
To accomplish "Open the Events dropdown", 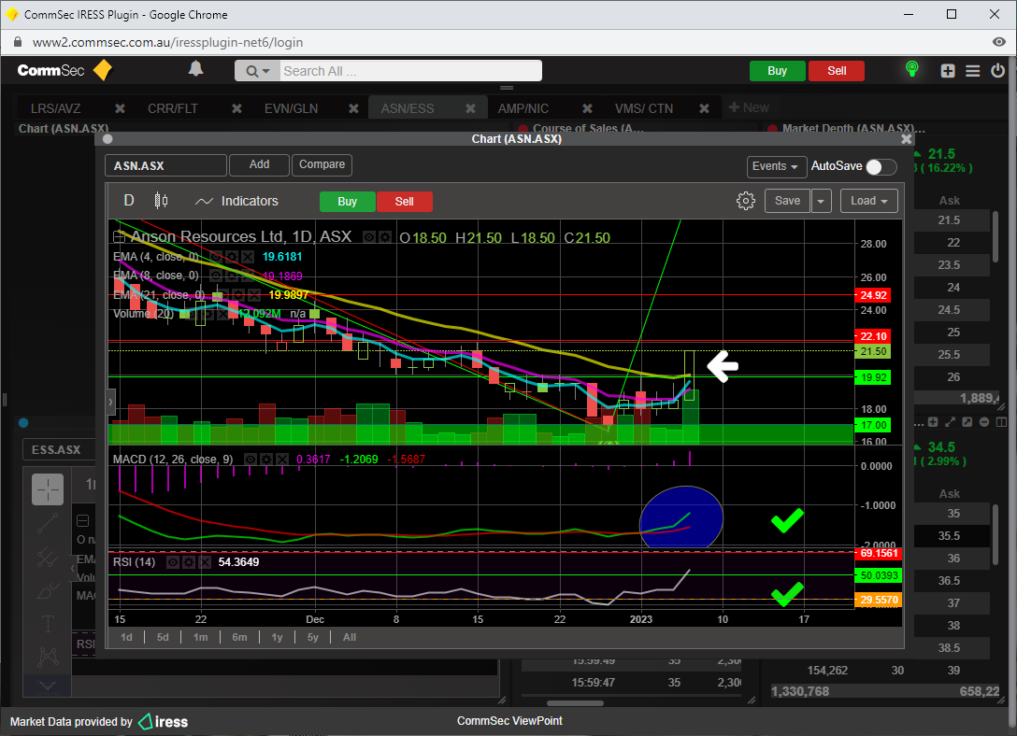I will pyautogui.click(x=777, y=166).
